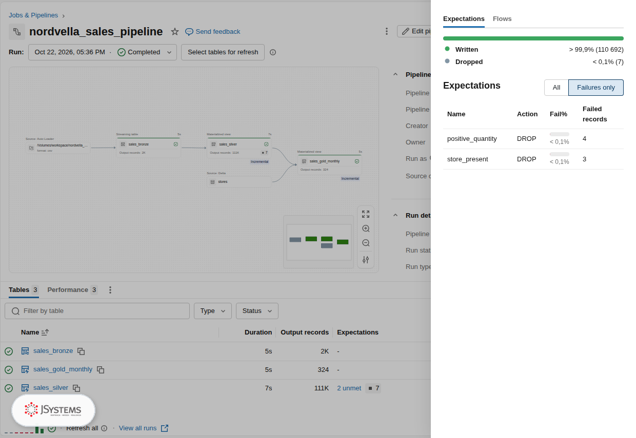Collapse the Pipeline details section
Image resolution: width=636 pixels, height=438 pixels.
(x=395, y=74)
